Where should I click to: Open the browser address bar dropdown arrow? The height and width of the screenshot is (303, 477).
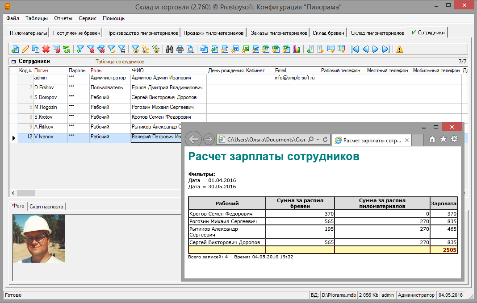[317, 140]
